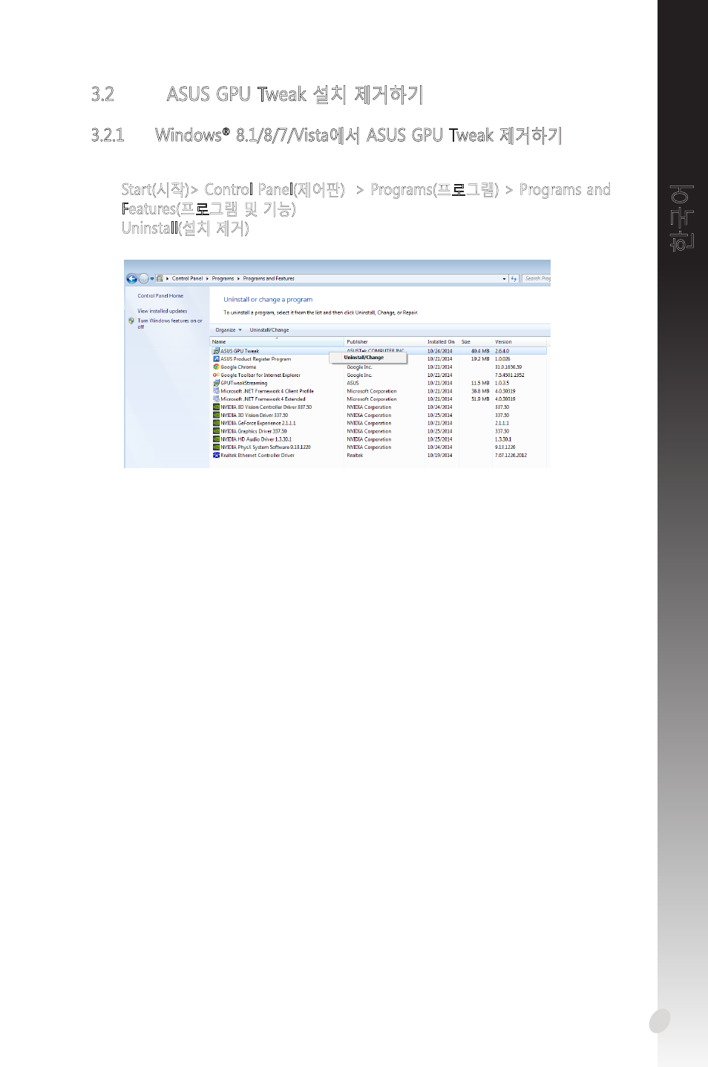Click the address bar refresh icon
This screenshot has width=708, height=1067.
click(x=514, y=279)
